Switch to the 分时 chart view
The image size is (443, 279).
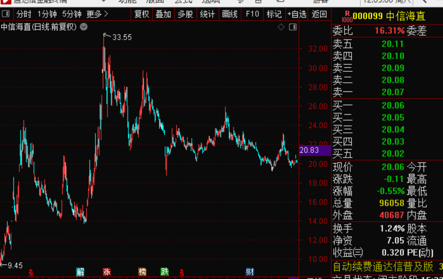[24, 14]
